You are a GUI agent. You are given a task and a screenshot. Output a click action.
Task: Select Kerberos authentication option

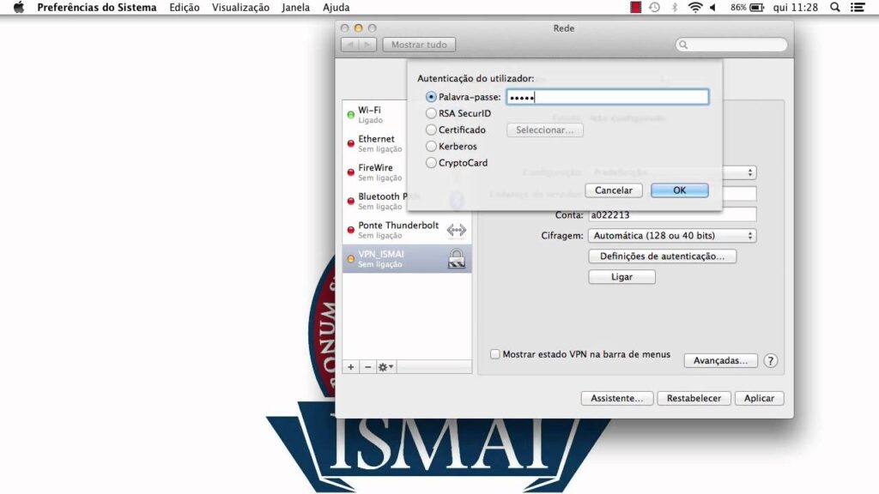tap(431, 146)
